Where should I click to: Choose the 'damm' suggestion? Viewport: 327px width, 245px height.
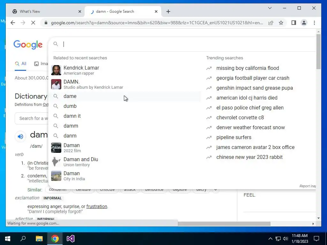[125, 126]
